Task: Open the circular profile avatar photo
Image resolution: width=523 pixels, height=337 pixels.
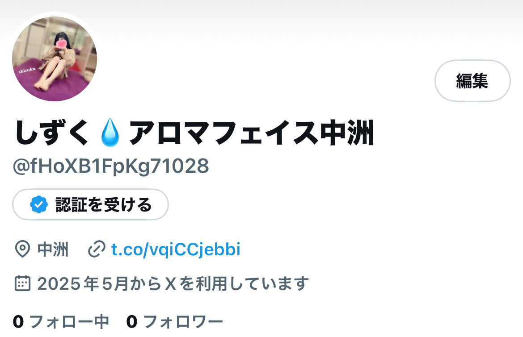Action: (x=55, y=59)
